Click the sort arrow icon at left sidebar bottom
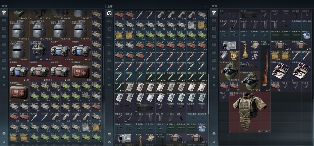Viewport: 314px width, 146px height. click(x=4, y=142)
